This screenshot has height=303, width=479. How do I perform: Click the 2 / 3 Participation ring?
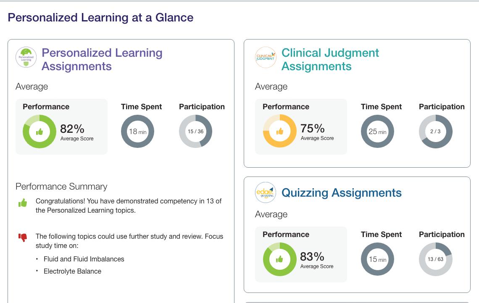point(435,132)
